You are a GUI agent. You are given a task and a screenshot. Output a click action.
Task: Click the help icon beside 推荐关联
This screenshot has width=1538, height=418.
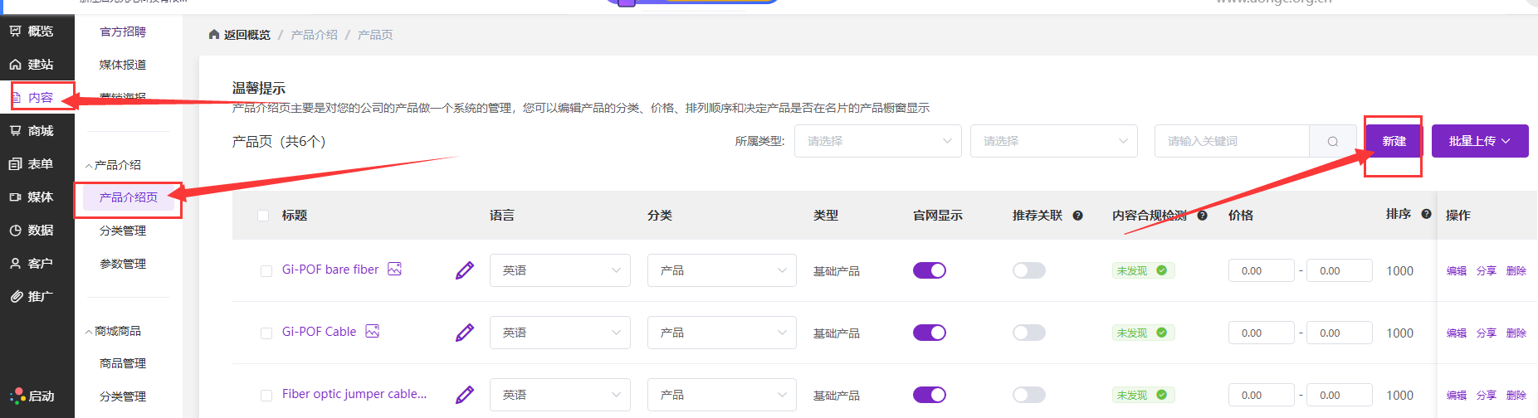pos(1077,216)
